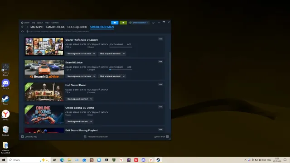This screenshot has height=163, width=290.
Task: Open the Half Sword Demo thumbnail
Action: (x=44, y=92)
